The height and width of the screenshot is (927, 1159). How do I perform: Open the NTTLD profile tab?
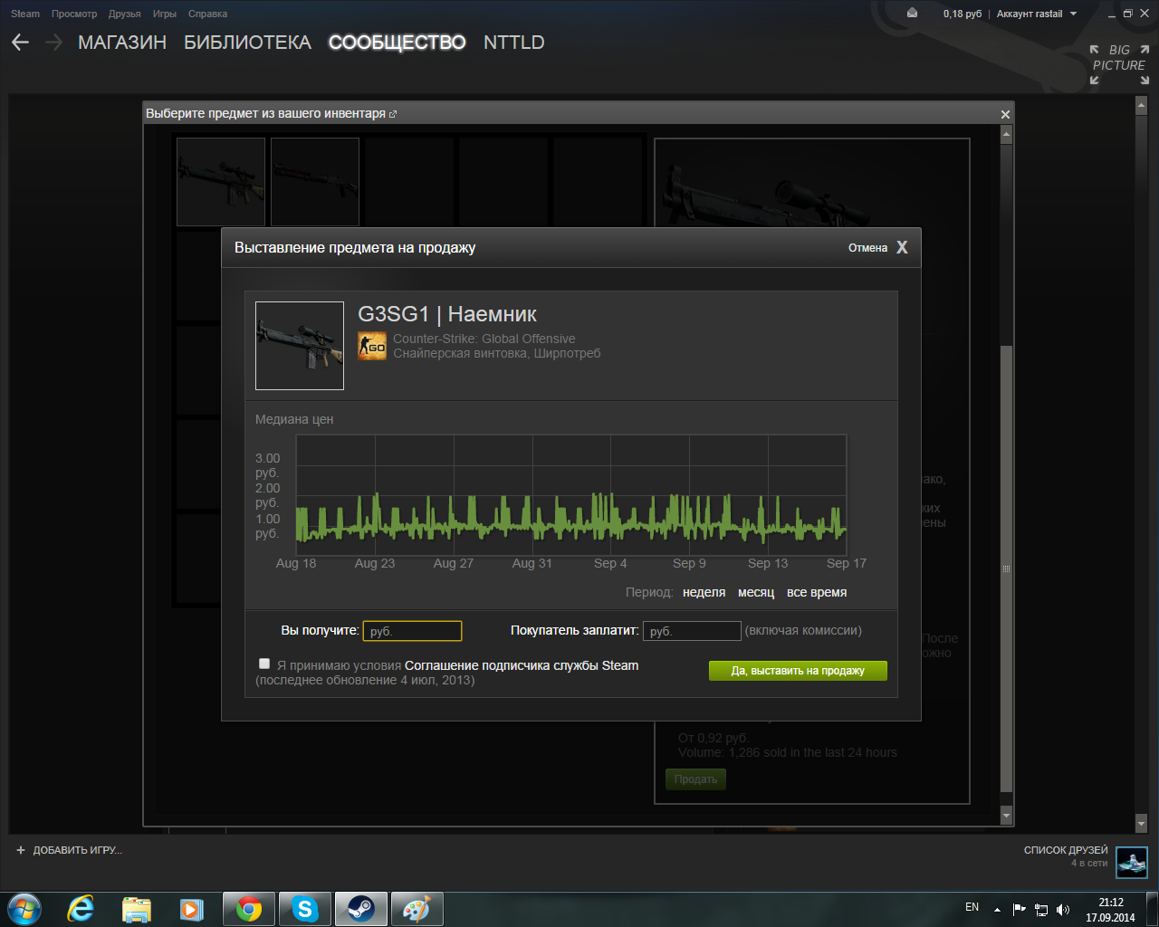point(514,43)
